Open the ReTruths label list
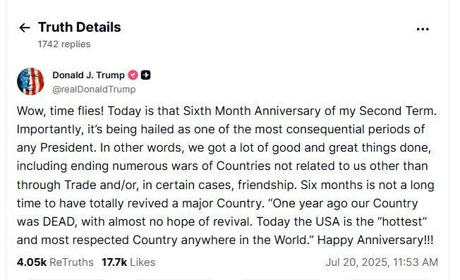Image resolution: width=460 pixels, height=280 pixels. click(x=71, y=262)
